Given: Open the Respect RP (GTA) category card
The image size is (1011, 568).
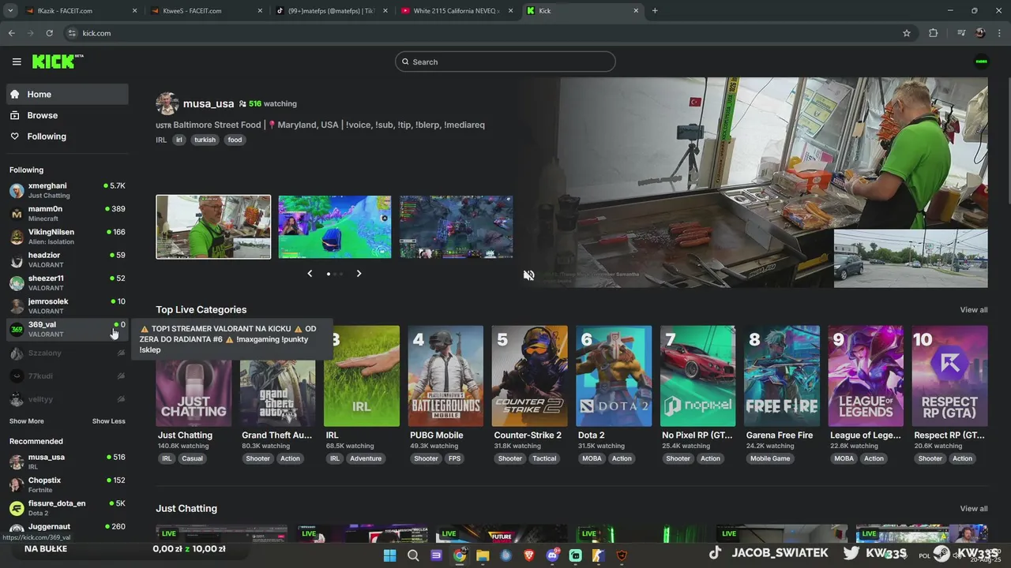Looking at the screenshot, I should pyautogui.click(x=949, y=376).
